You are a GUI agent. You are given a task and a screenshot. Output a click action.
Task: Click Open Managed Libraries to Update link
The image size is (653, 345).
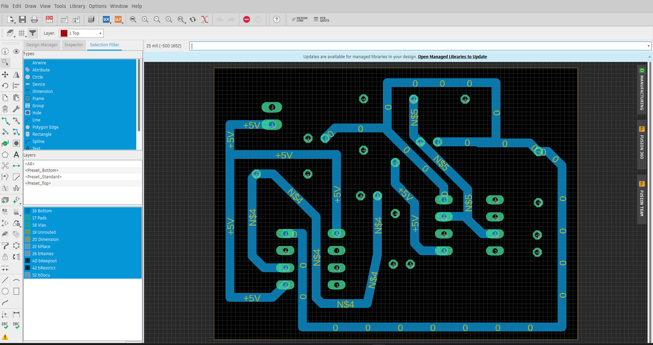(x=452, y=57)
